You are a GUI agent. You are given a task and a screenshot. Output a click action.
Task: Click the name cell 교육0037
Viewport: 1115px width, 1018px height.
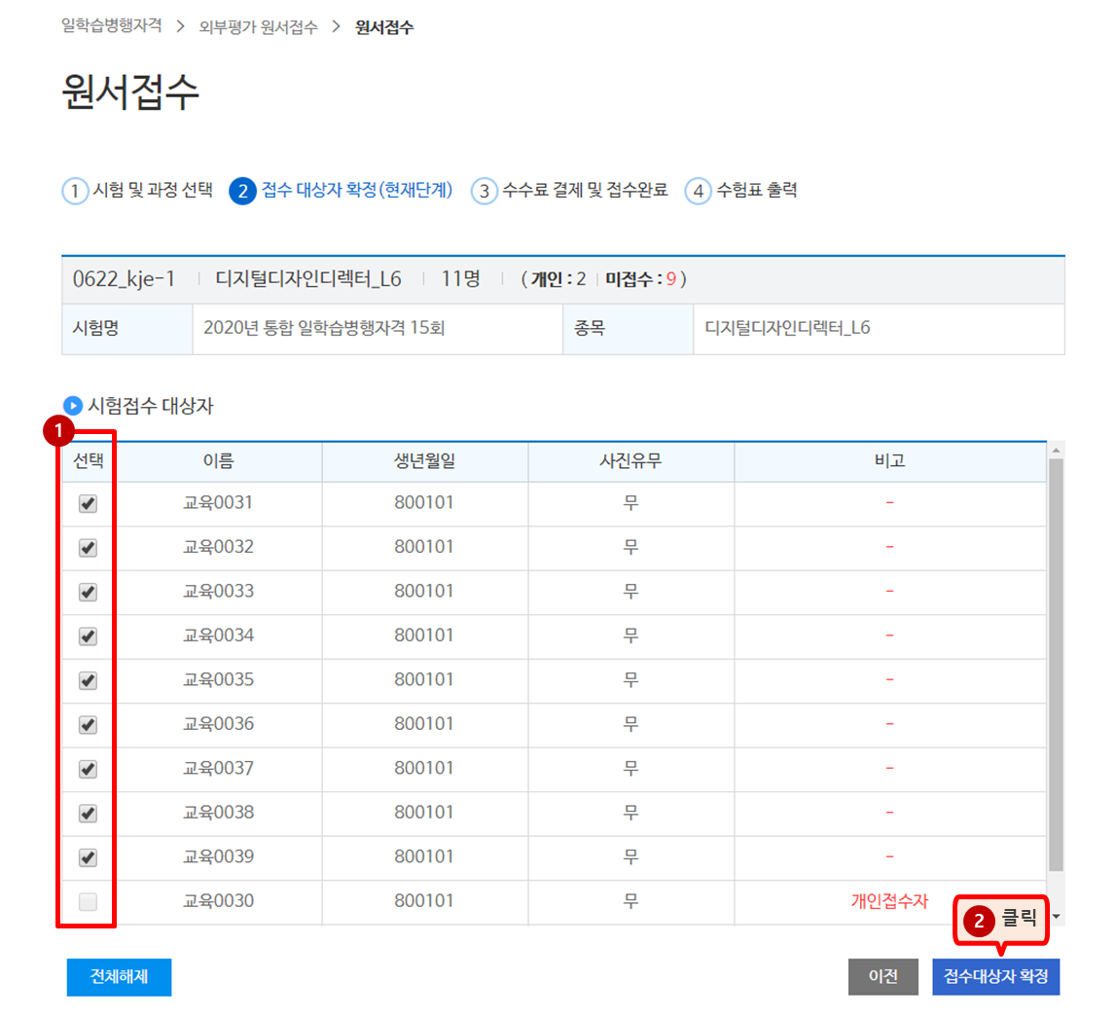pos(218,768)
